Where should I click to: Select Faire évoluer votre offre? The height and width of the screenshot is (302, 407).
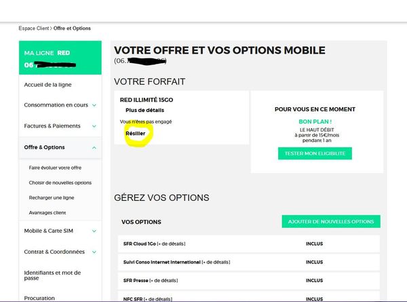[x=55, y=167]
